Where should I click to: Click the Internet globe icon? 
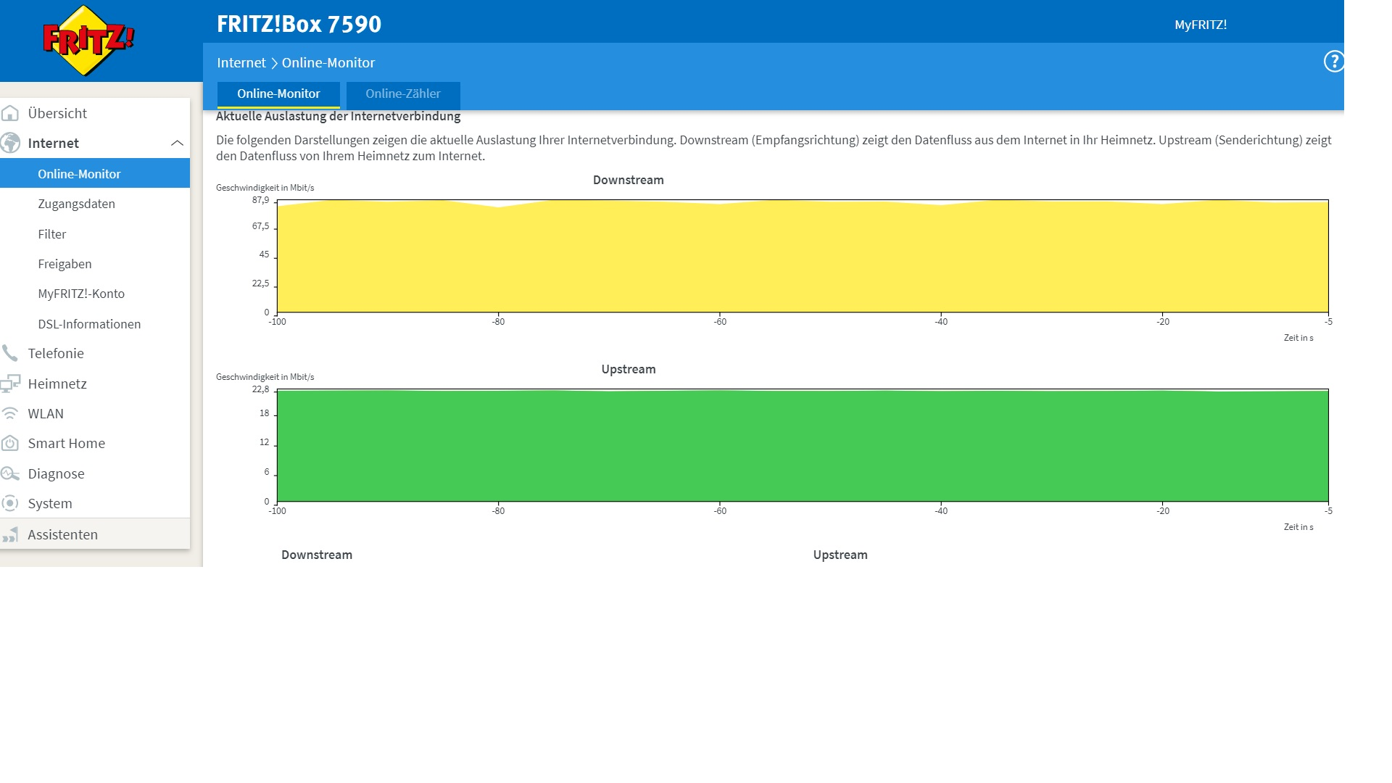[10, 143]
